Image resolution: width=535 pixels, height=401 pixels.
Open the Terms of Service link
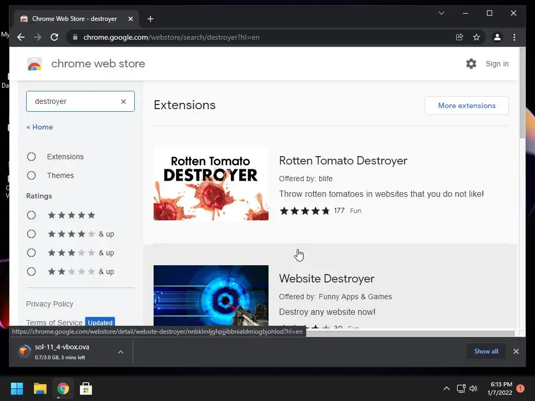[54, 322]
